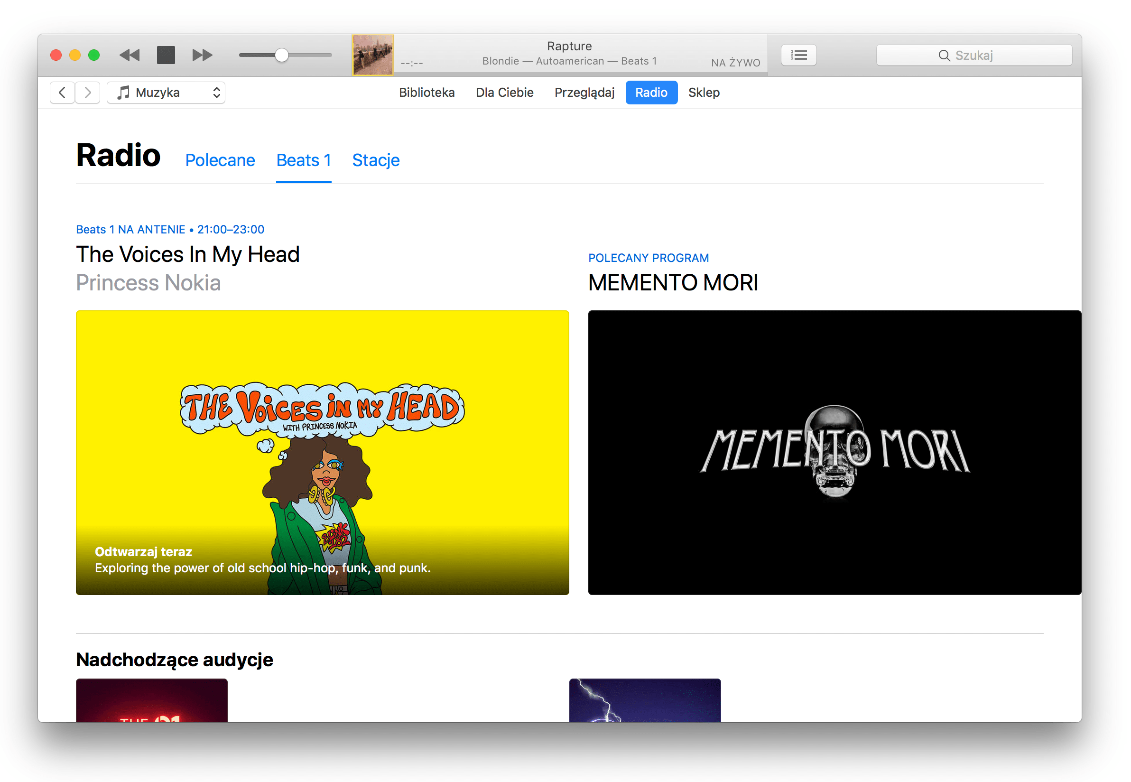1131x782 pixels.
Task: Open the lightning upcoming show thumbnail
Action: point(645,700)
